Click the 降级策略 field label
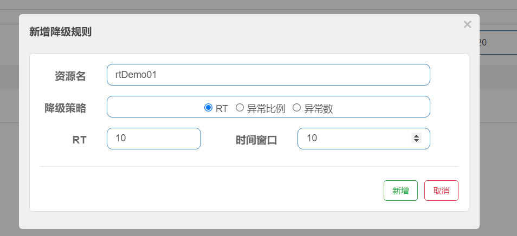This screenshot has width=517, height=236. pos(65,108)
